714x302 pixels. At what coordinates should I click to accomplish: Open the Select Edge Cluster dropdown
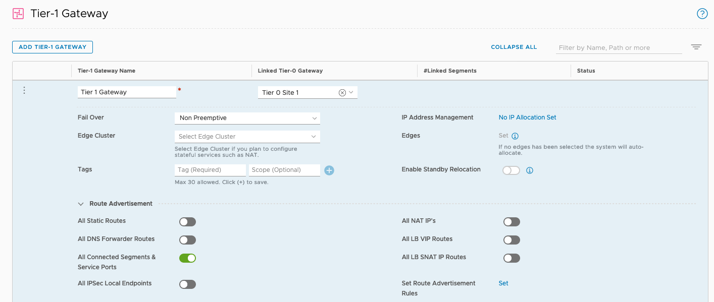[x=247, y=137]
